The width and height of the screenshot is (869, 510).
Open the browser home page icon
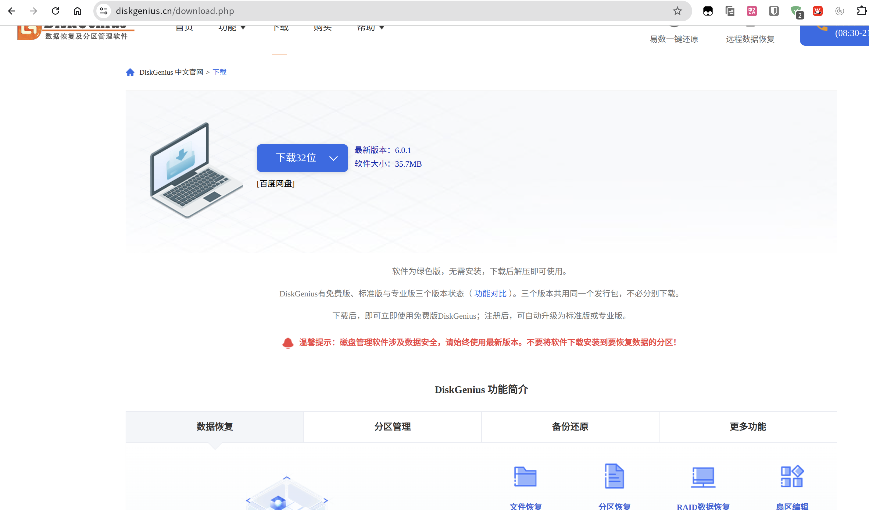pyautogui.click(x=77, y=11)
